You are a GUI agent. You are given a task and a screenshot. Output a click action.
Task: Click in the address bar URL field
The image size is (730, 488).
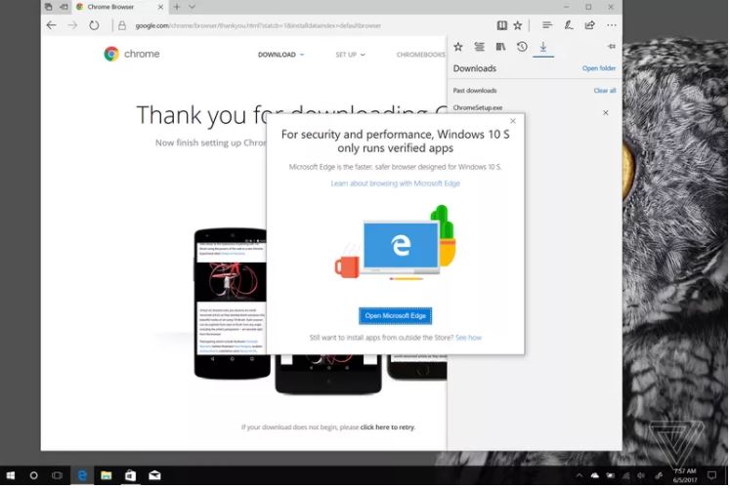293,25
